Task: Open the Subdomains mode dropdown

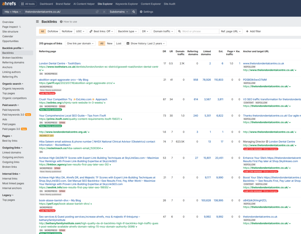Action: pyautogui.click(x=119, y=12)
